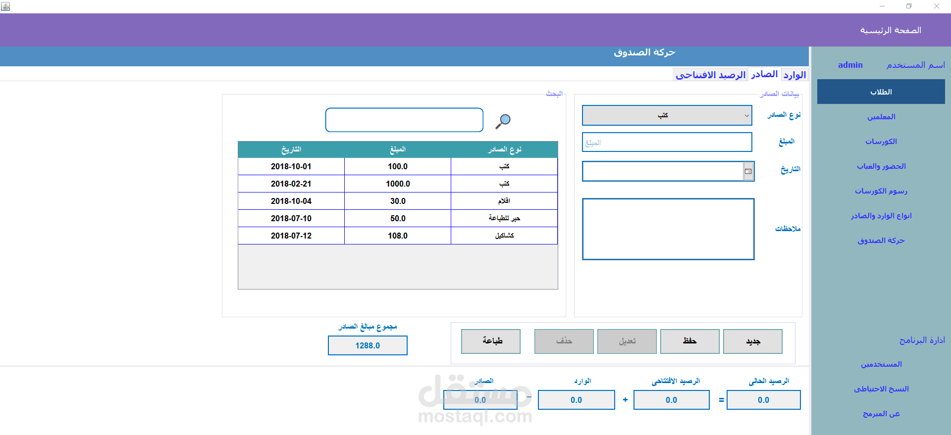951x435 pixels.
Task: Switch to the الرصيد الافتتاحى tab
Action: 710,75
